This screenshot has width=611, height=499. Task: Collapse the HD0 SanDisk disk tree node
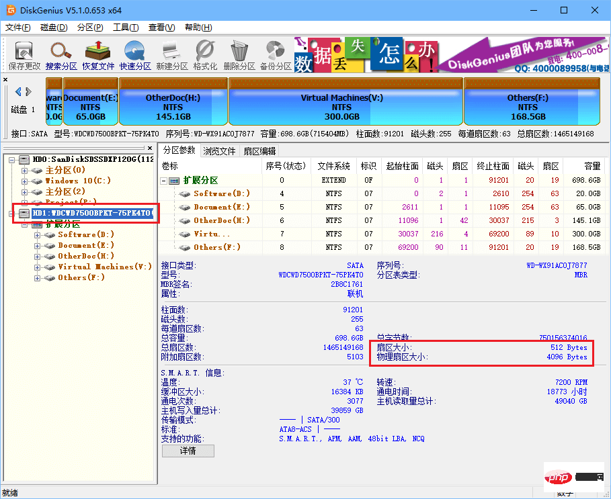point(13,160)
